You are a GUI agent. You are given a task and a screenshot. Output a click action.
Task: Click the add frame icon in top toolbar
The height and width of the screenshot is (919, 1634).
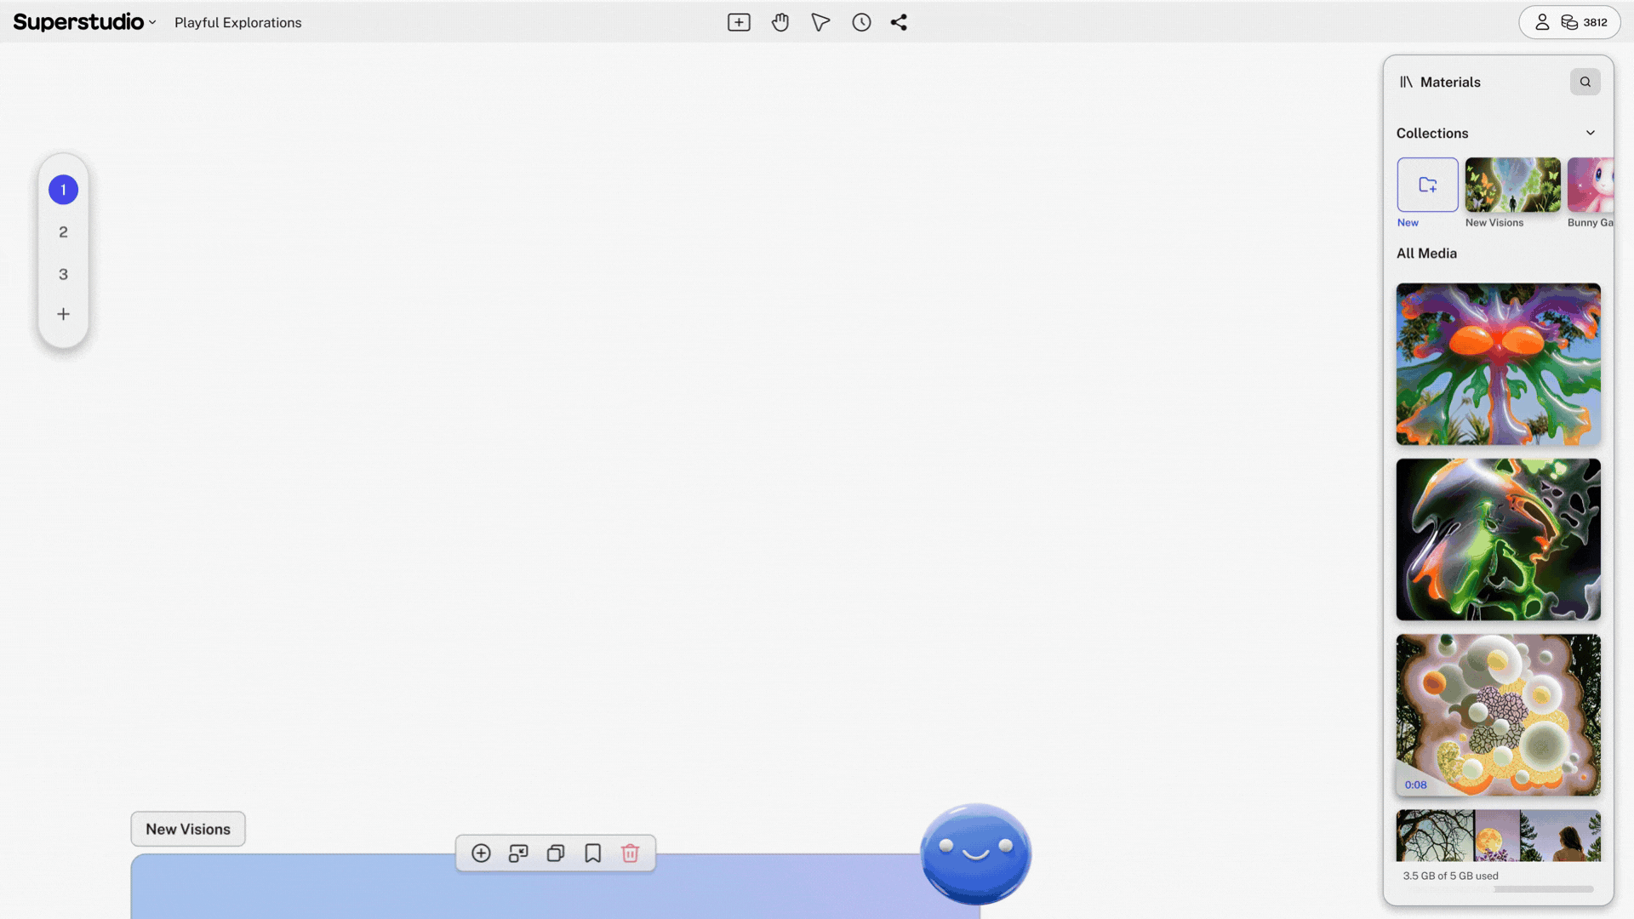pyautogui.click(x=739, y=23)
